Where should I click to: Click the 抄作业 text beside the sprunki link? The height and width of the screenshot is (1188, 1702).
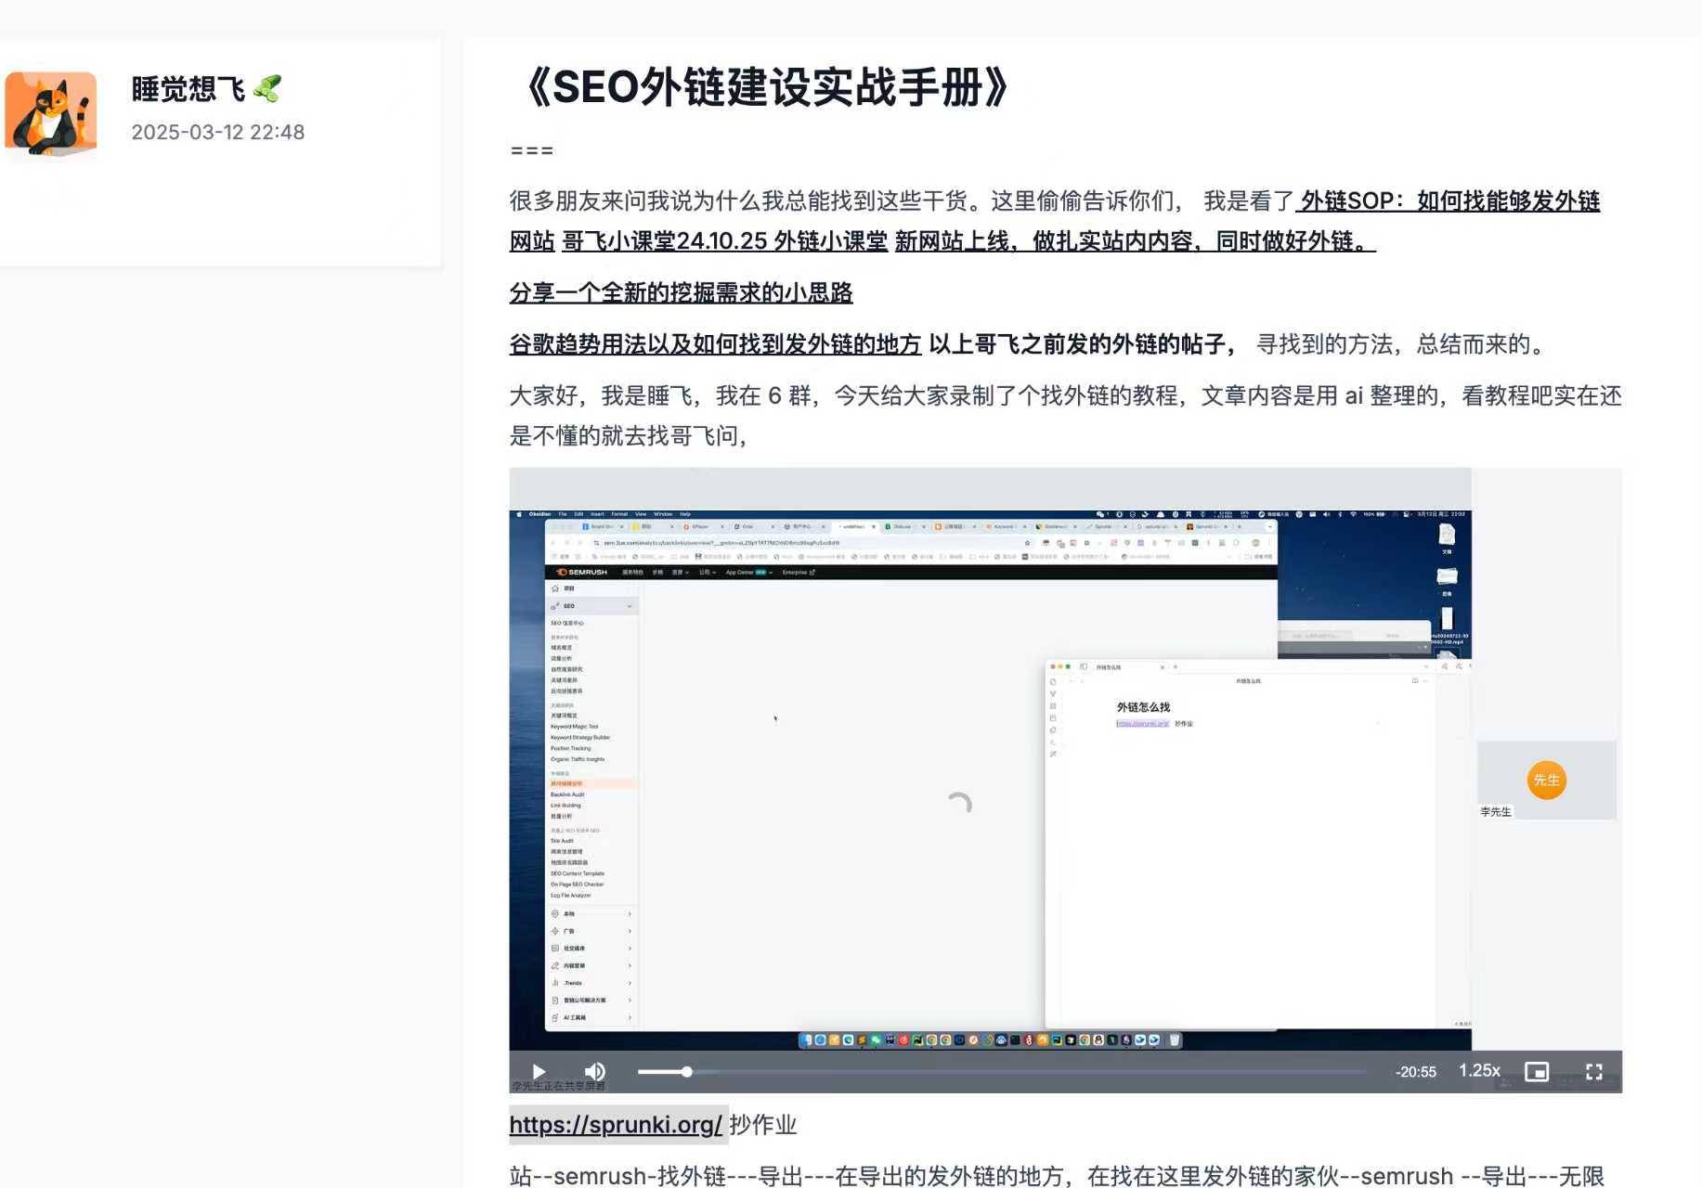tap(763, 1125)
